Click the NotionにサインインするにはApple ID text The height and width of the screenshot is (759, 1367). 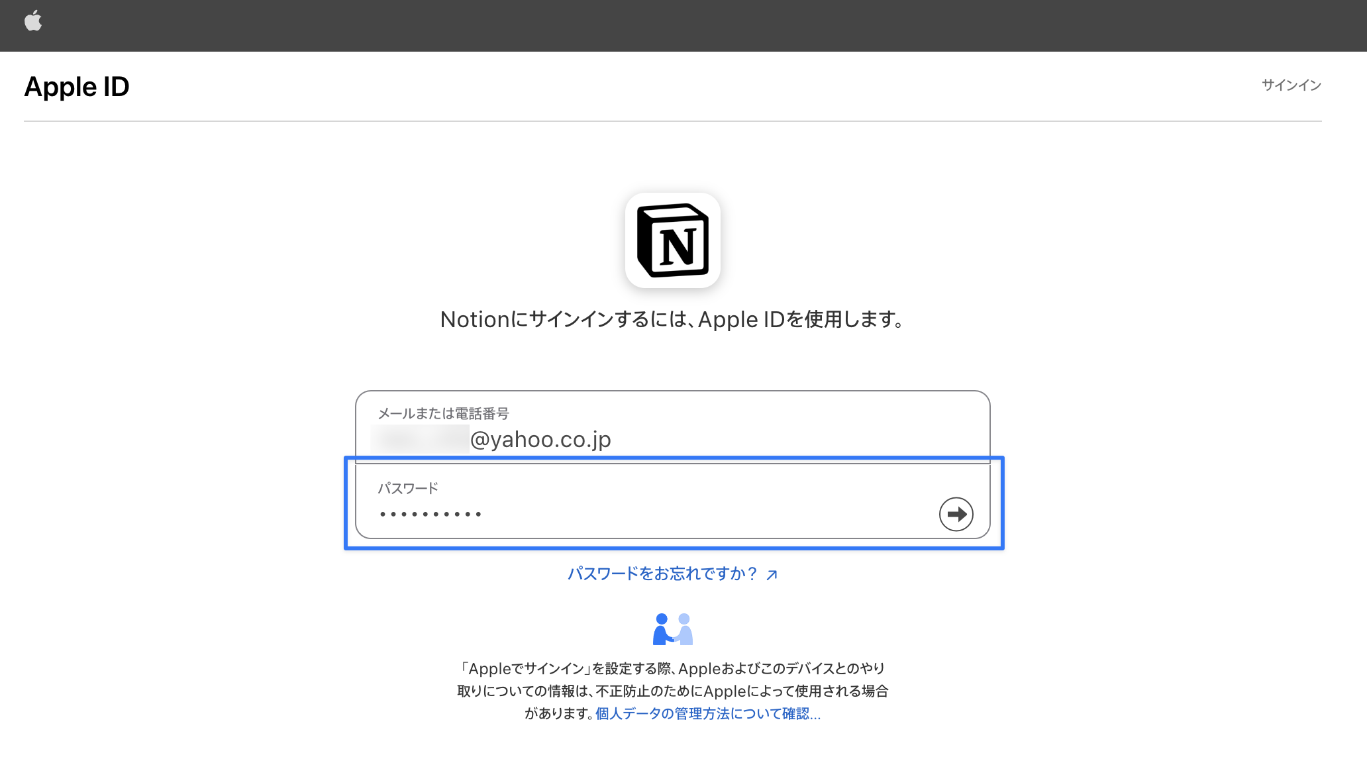click(673, 319)
